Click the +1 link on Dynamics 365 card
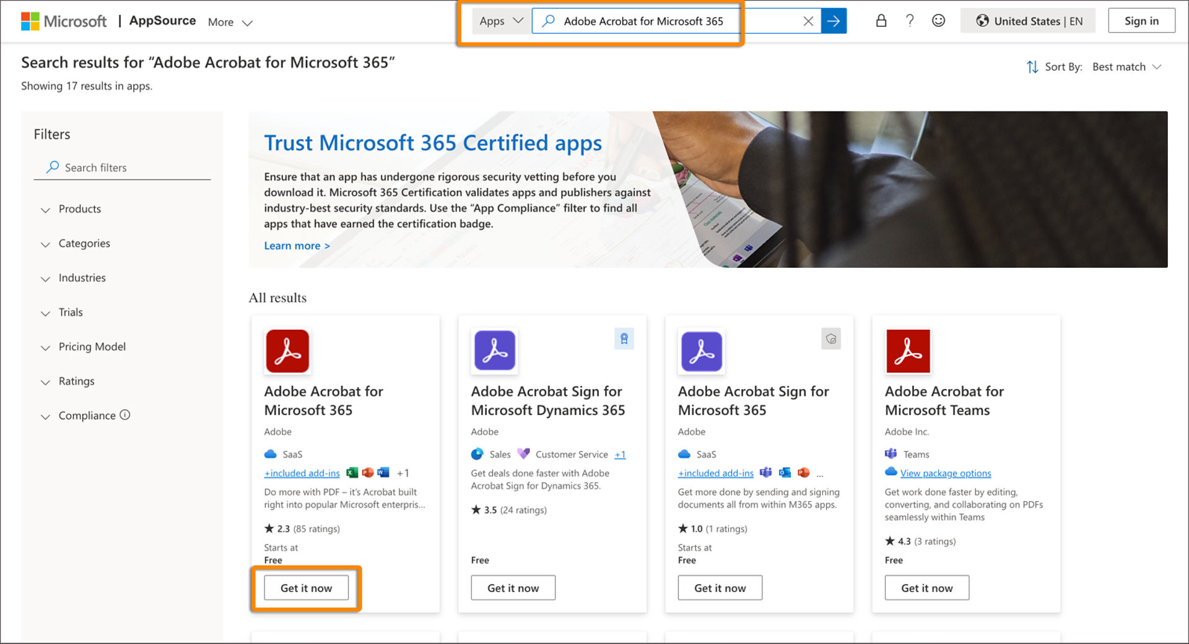 click(x=620, y=455)
